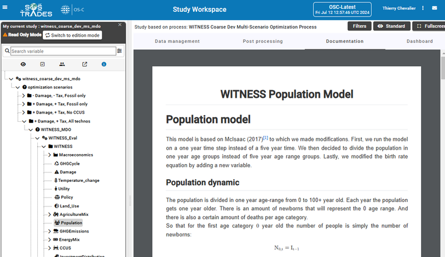Expand '- Damage, - Tax, Fossil only' folder

(x=23, y=96)
